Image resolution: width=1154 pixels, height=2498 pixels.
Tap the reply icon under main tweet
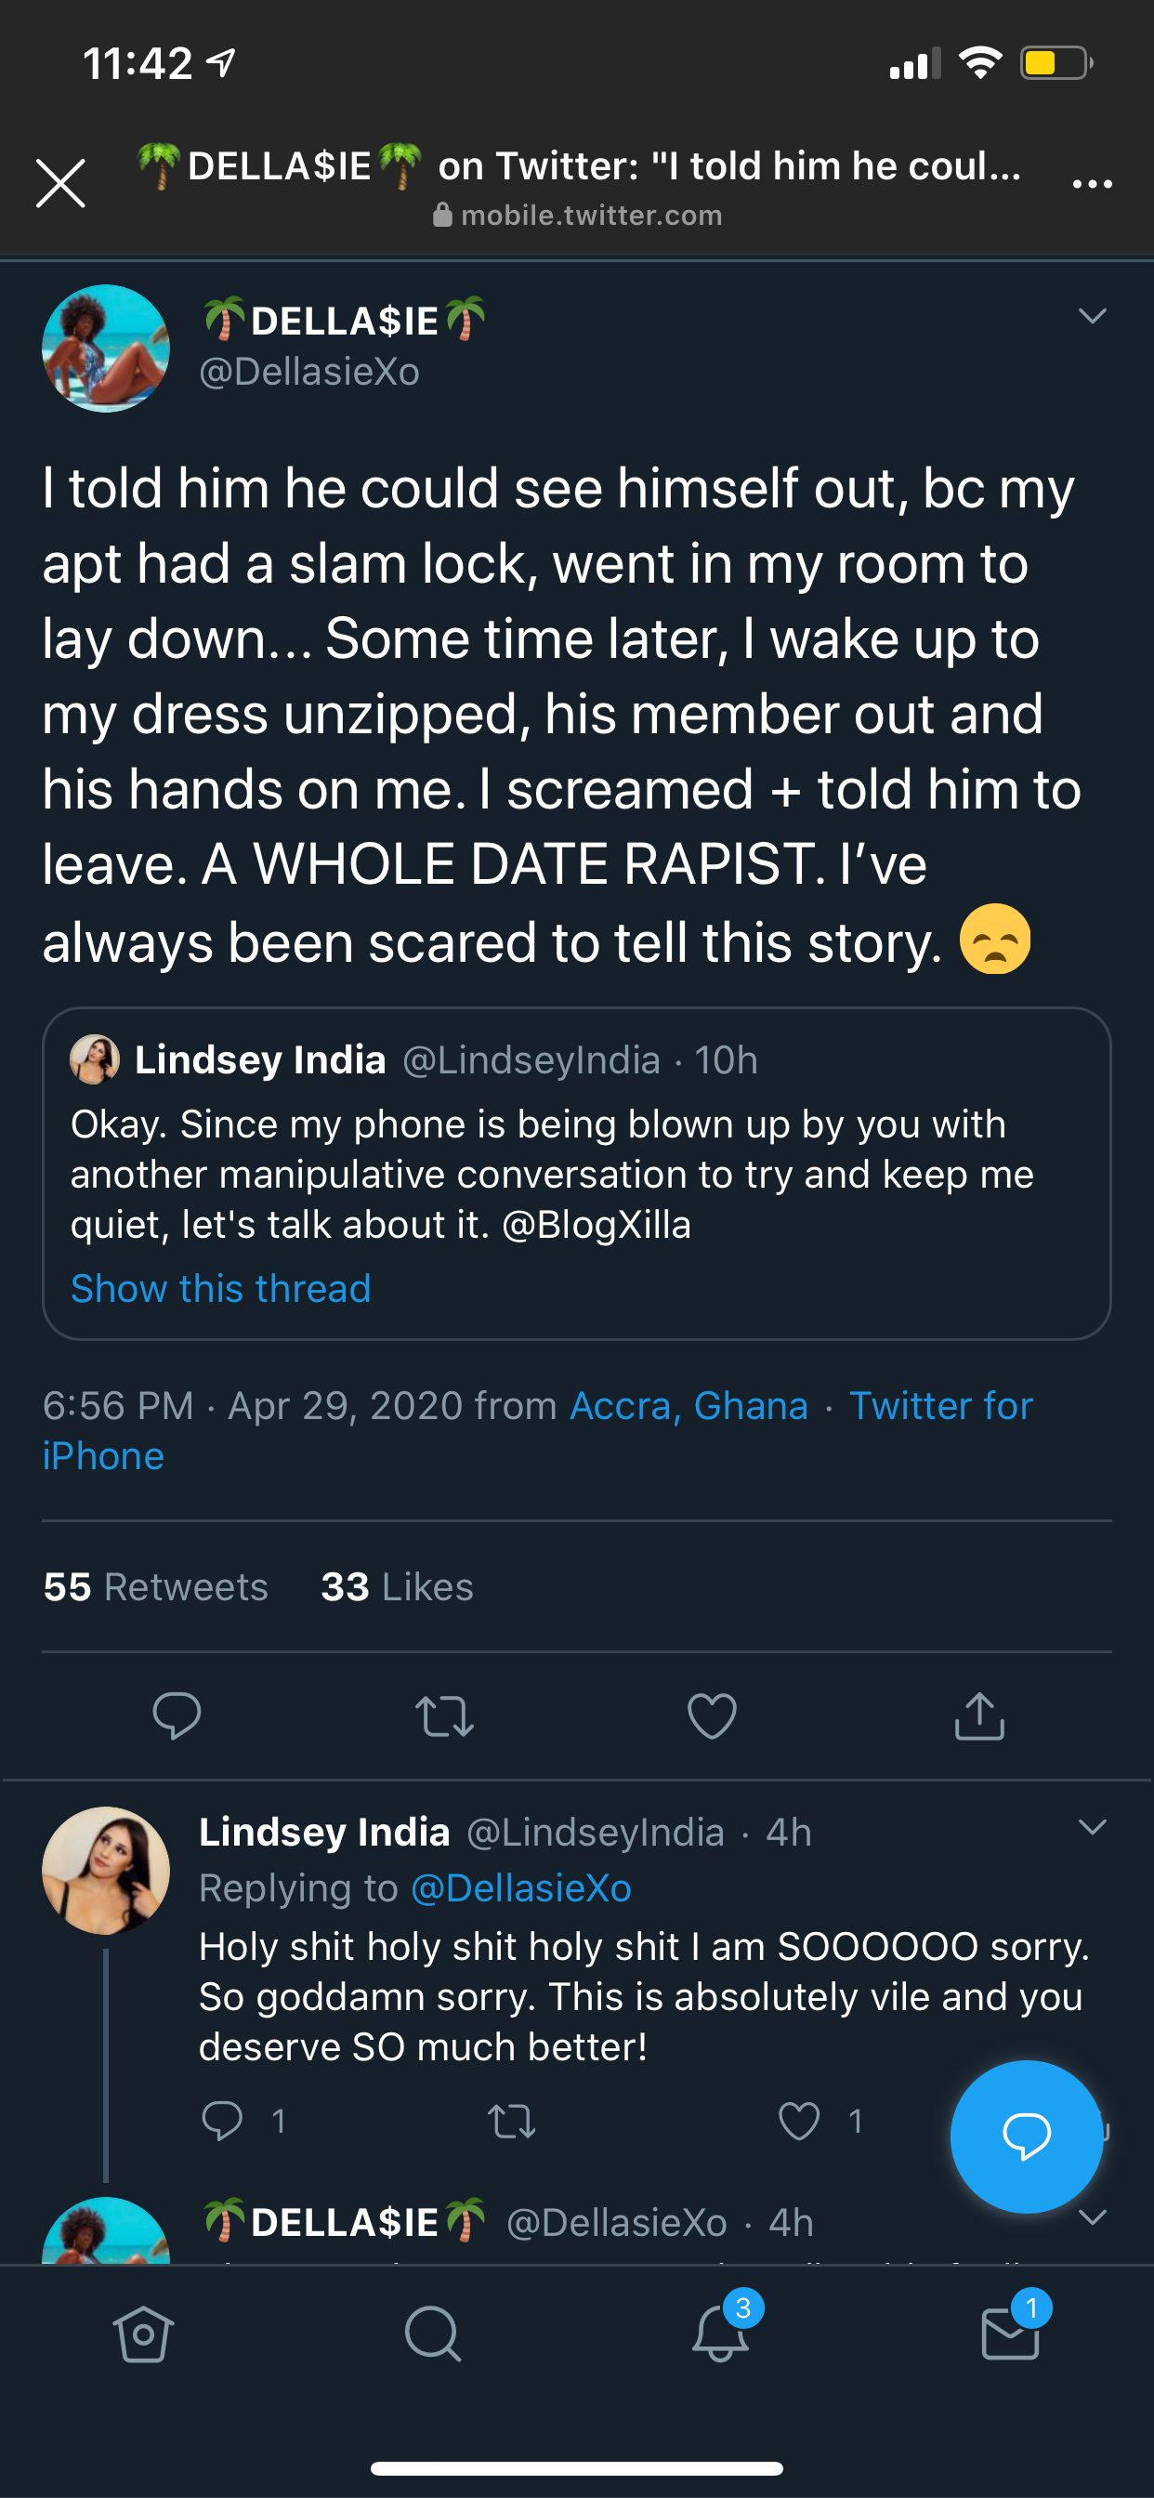tap(177, 1715)
